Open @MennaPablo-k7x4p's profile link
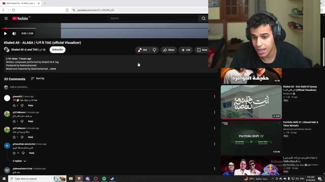Viewport: 325px width, 182px height. pos(22,169)
